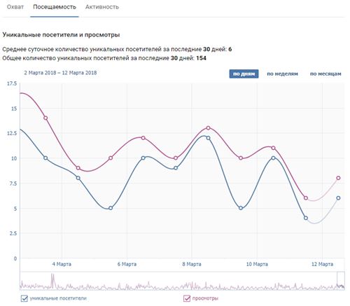
Task: Click the last views point with value 8
Action: (338, 178)
